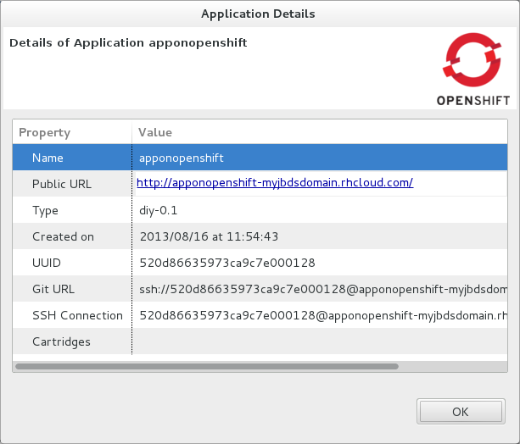Click the UUID value 520d86635973ca9c7e000128
The image size is (520, 444).
227,263
